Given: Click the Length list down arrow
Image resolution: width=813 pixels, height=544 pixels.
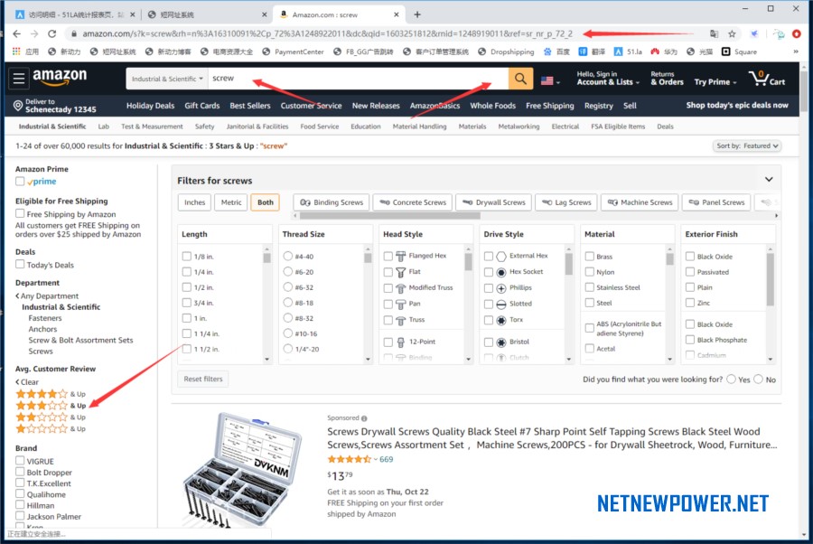Looking at the screenshot, I should click(x=267, y=359).
